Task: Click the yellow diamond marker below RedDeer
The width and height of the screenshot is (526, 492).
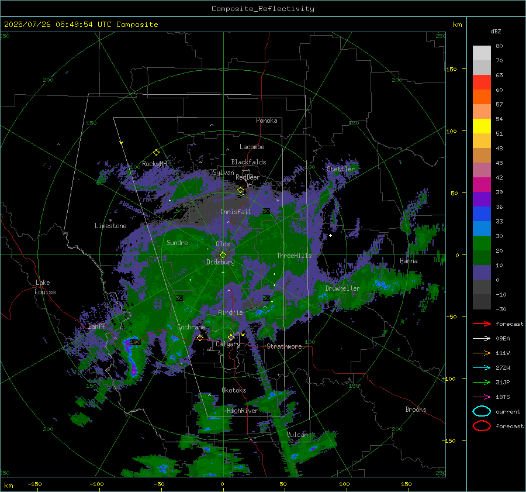Action: pos(240,190)
